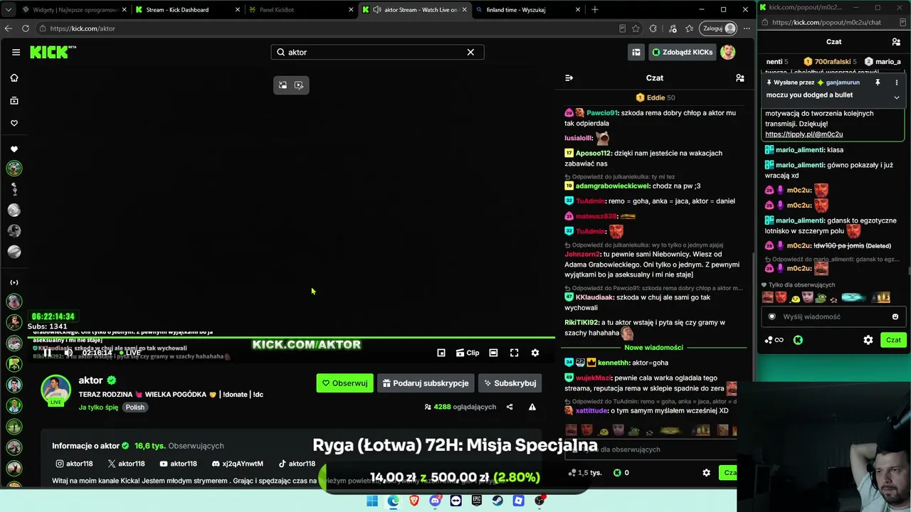The width and height of the screenshot is (911, 512).
Task: Open the Kick points icon in popout chat
Action: (798, 340)
